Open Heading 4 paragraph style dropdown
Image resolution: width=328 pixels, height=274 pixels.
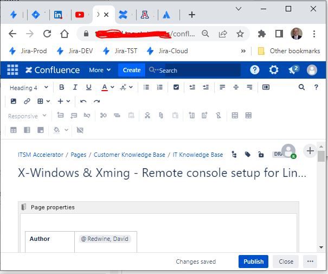29,88
